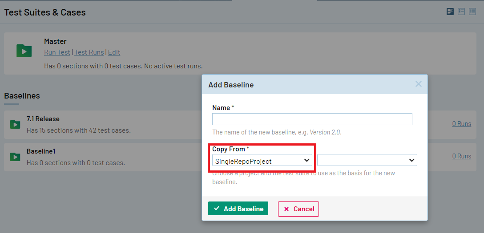This screenshot has height=233, width=484.
Task: Click the Master suite folder icon
Action: coord(24,51)
